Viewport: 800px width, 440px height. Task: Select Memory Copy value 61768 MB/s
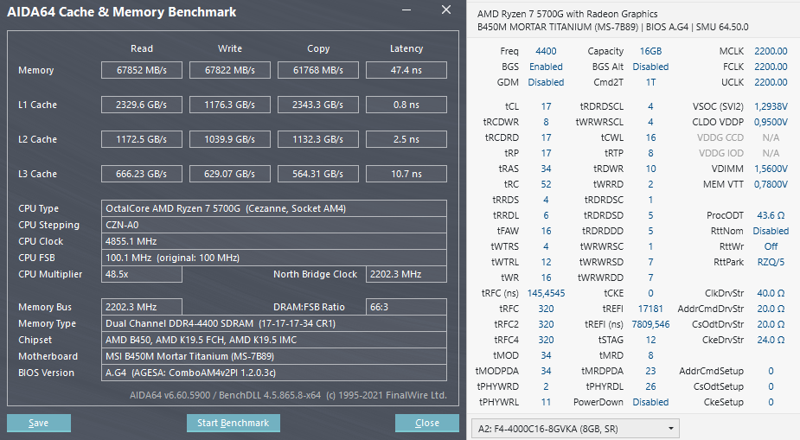pyautogui.click(x=318, y=70)
